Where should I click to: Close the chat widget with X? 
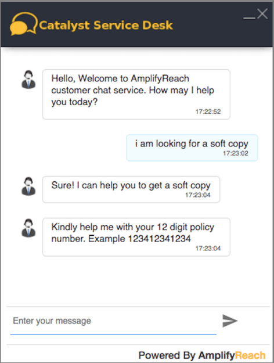(262, 14)
